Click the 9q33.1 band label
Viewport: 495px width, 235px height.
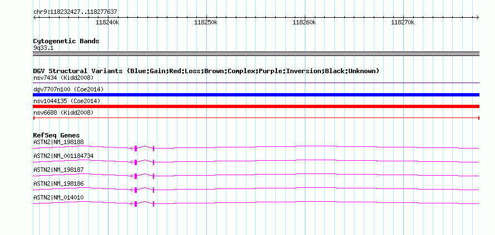click(x=43, y=48)
